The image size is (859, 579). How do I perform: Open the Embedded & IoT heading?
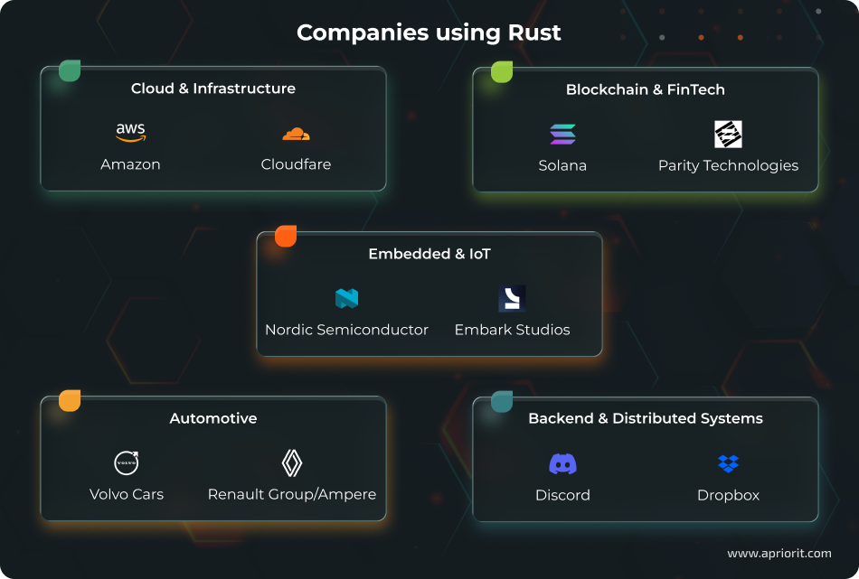coord(429,254)
